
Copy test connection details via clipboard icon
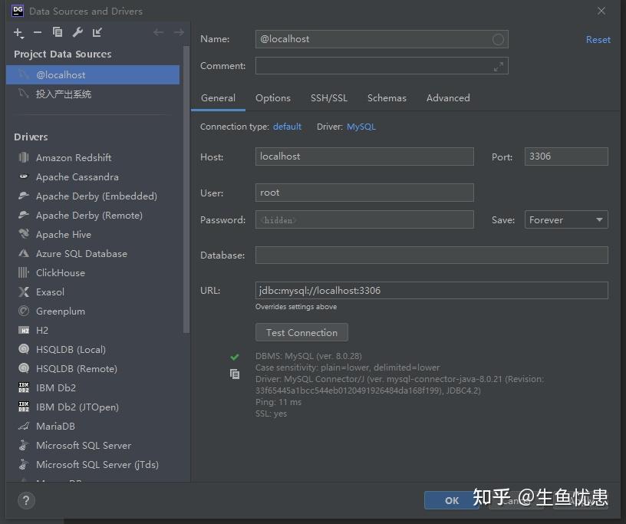[x=235, y=374]
